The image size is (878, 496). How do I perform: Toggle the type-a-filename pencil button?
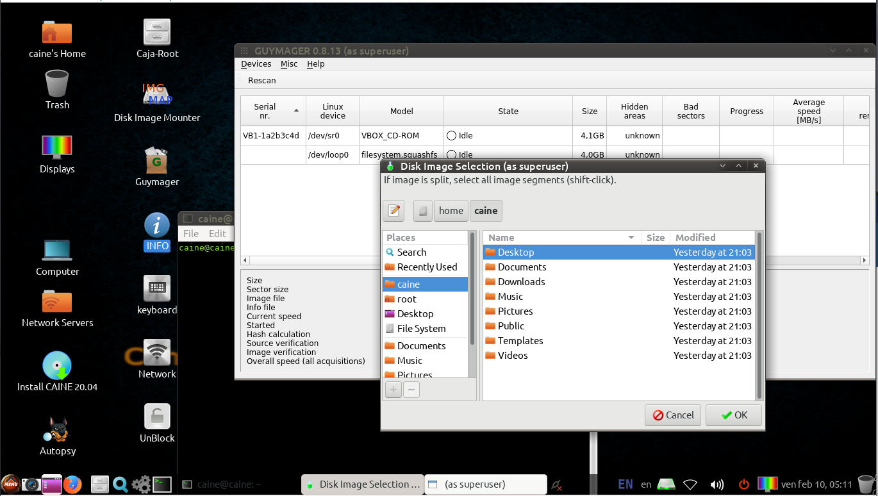coord(393,210)
